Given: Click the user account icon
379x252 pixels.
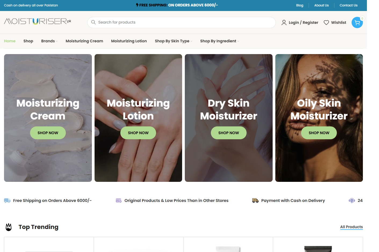Looking at the screenshot, I should tap(284, 22).
